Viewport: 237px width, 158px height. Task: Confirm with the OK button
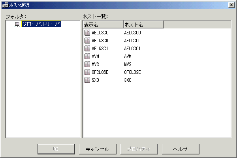point(56,149)
